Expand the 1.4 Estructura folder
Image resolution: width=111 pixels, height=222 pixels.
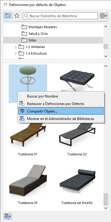tap(16, 54)
